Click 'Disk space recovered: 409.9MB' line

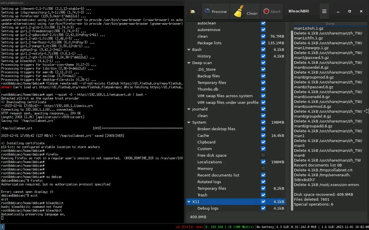pos(323,194)
